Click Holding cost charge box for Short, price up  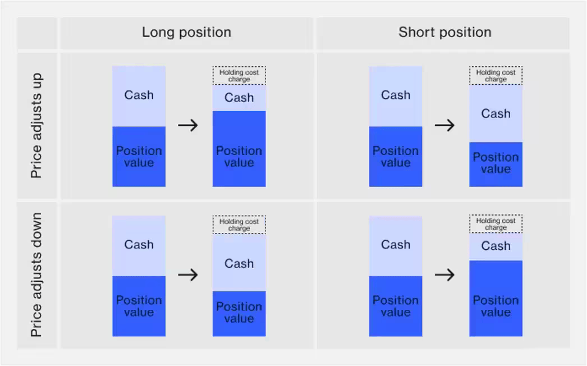point(496,76)
